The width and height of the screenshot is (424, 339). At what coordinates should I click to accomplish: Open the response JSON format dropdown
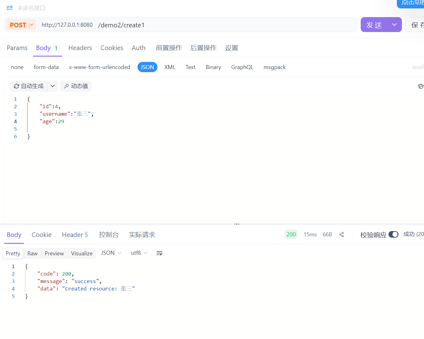(x=111, y=253)
